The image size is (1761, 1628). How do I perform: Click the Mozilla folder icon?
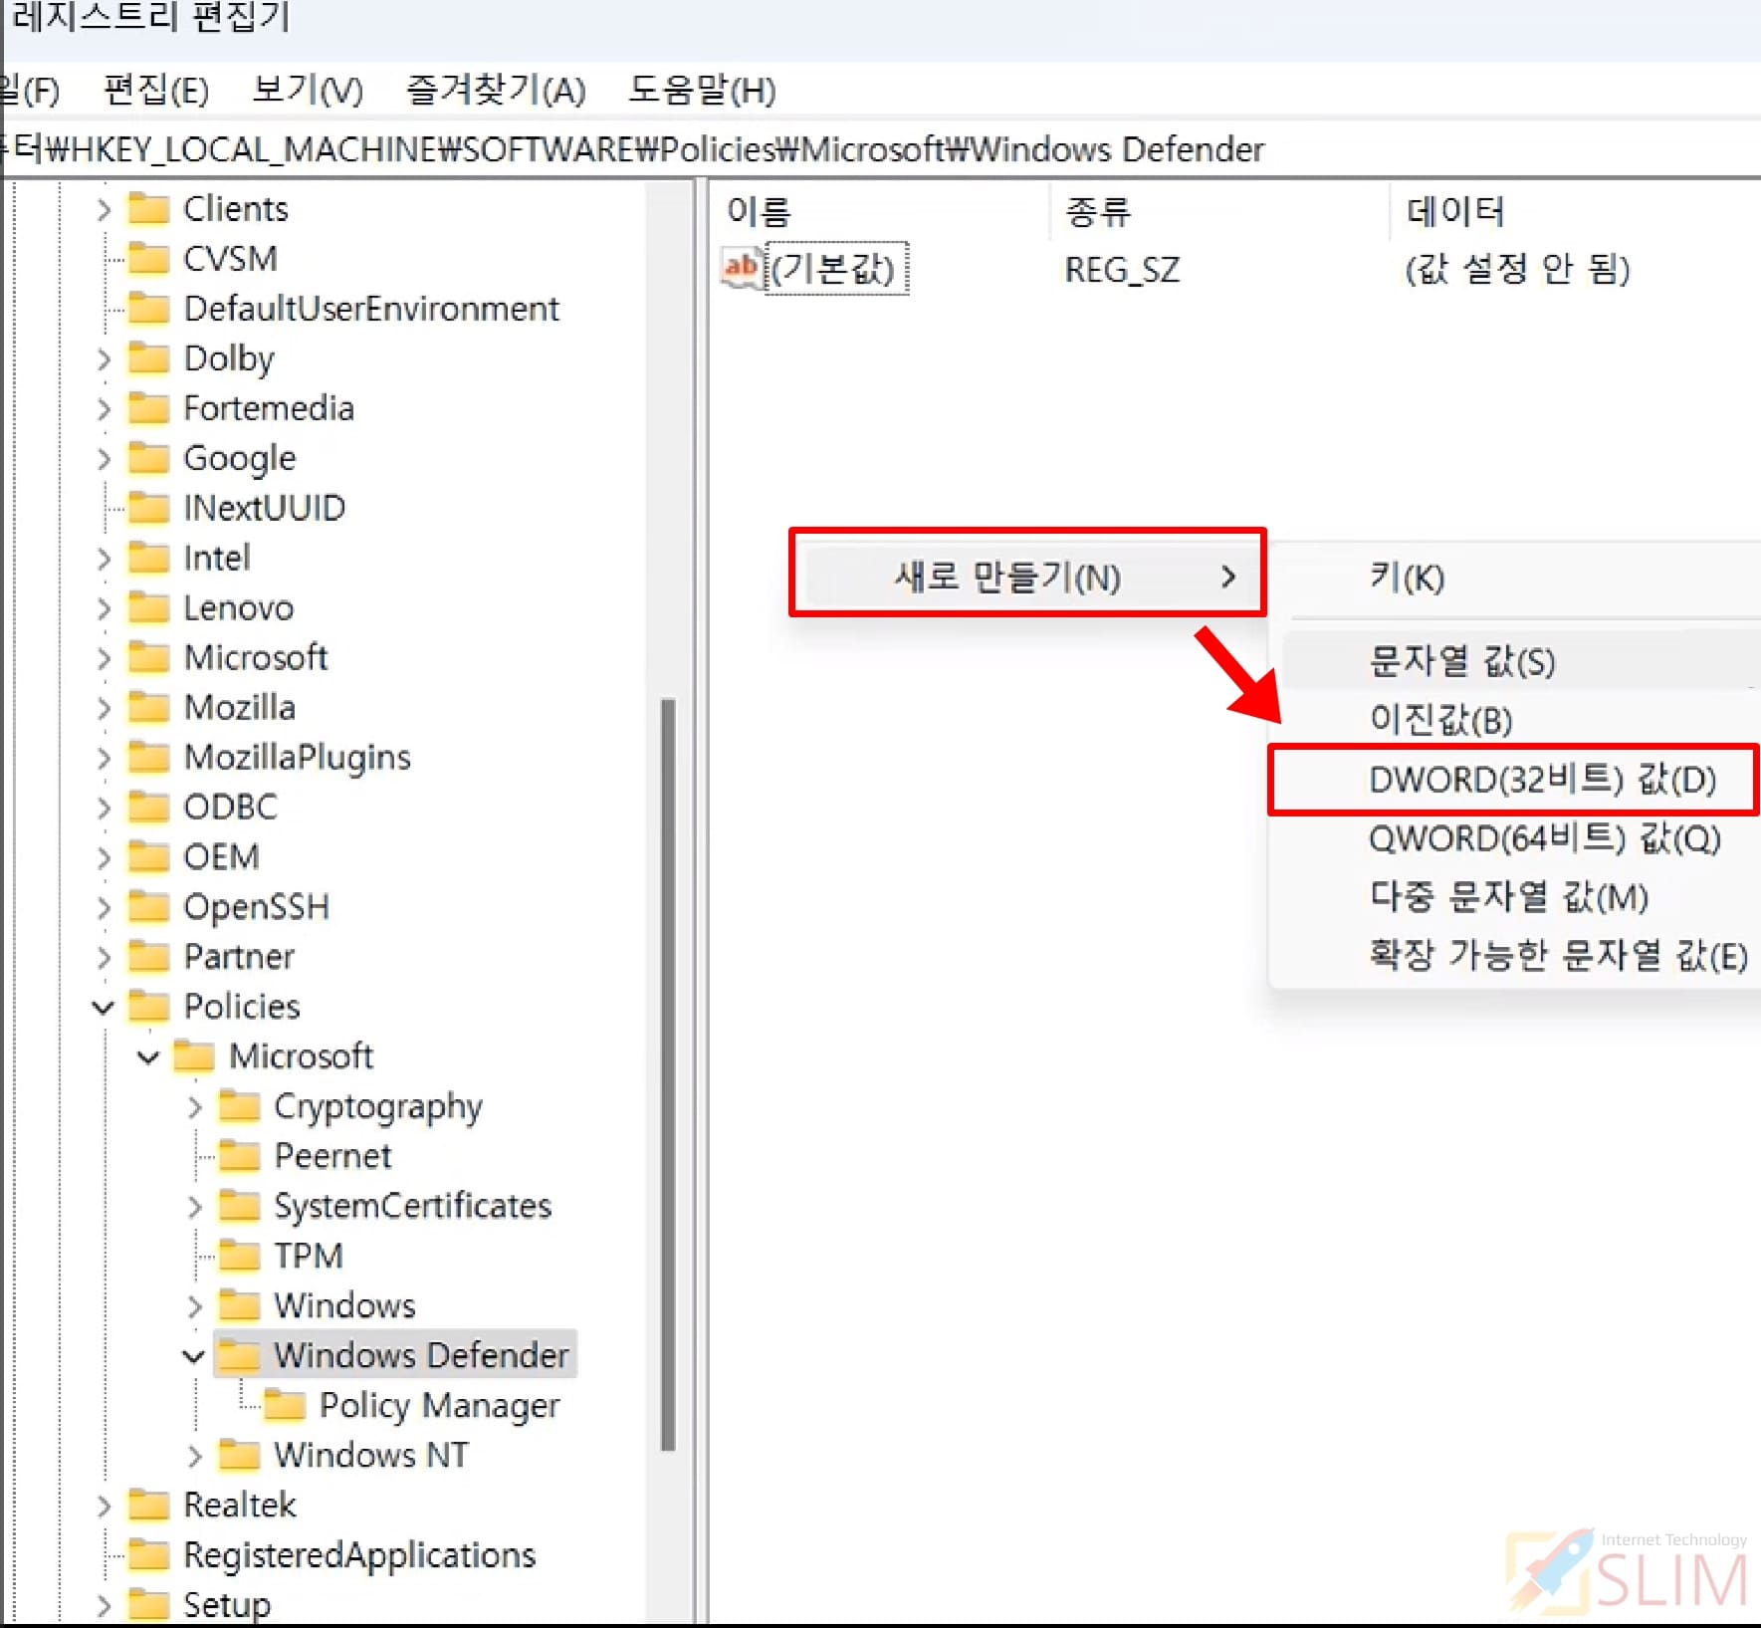(149, 707)
